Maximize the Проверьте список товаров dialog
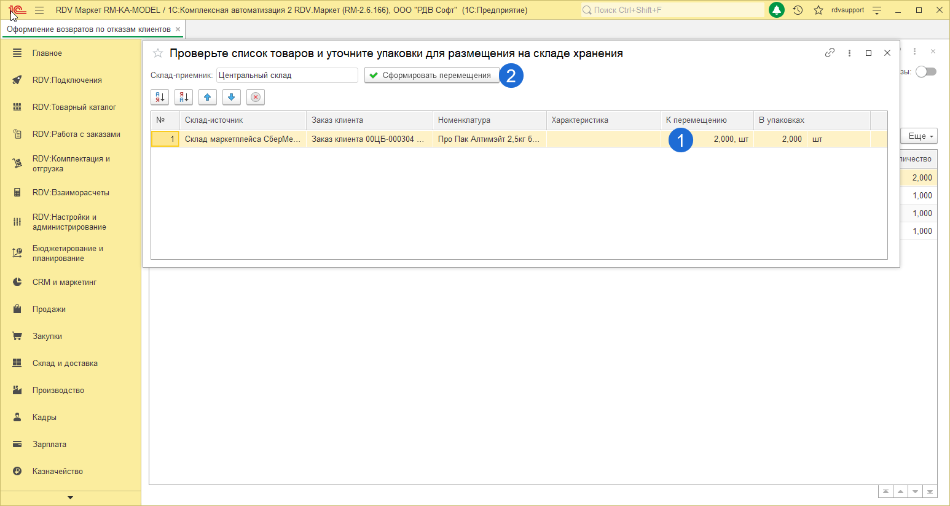This screenshot has height=506, width=950. coord(868,53)
